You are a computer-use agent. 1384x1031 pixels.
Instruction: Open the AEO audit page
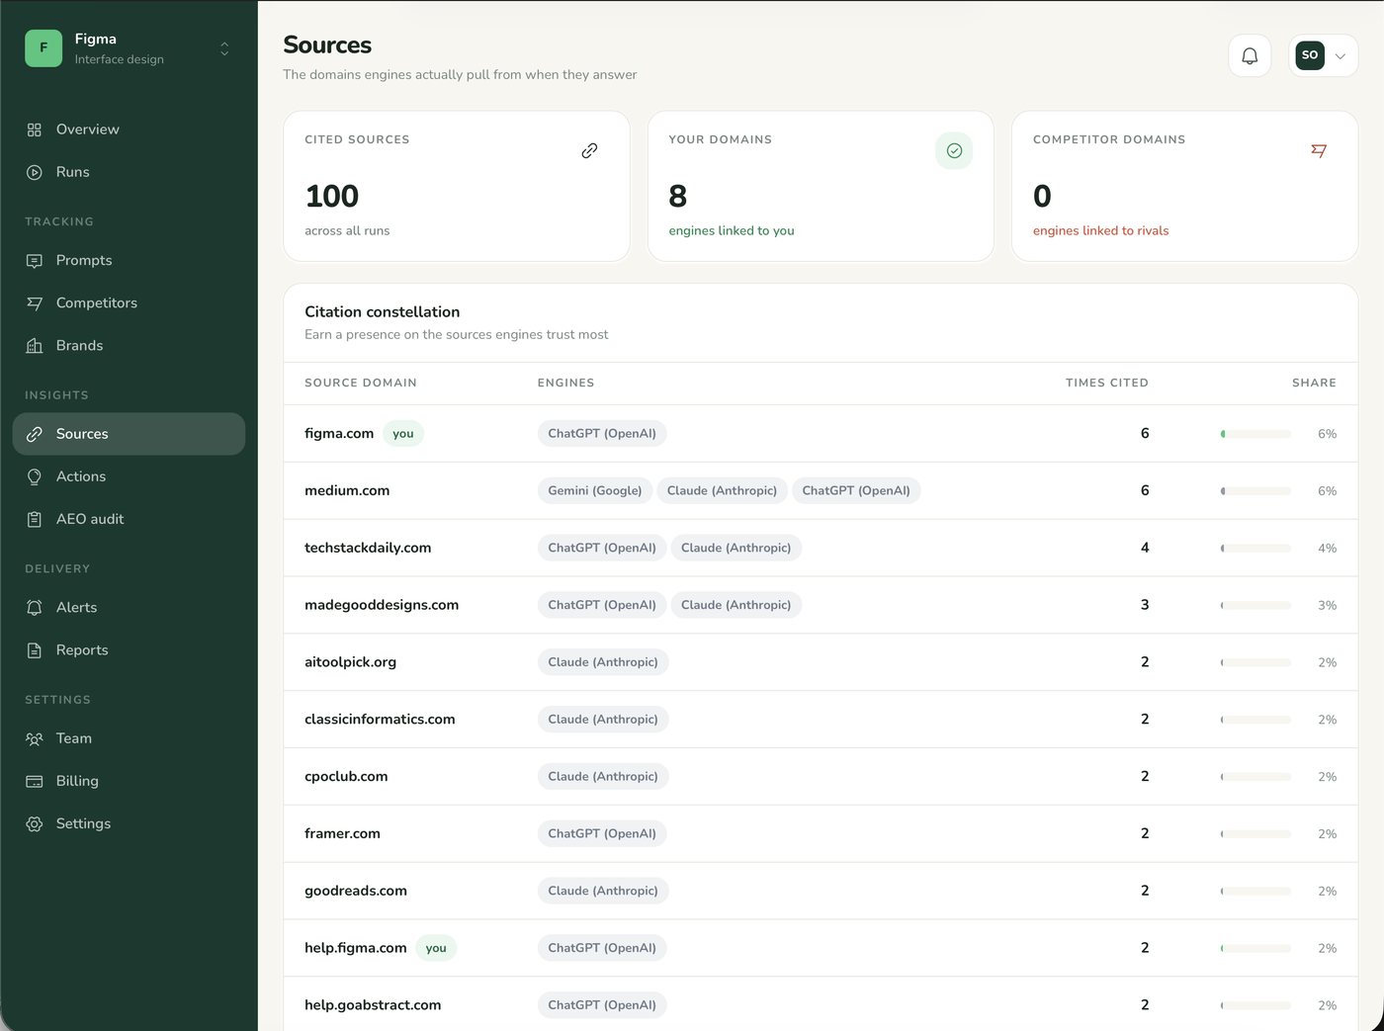129,519
